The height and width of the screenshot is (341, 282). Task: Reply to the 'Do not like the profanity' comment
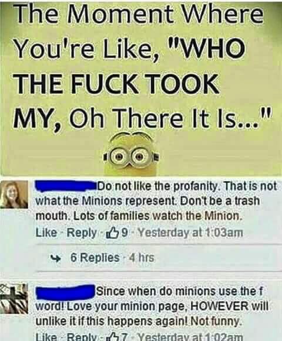pos(82,233)
